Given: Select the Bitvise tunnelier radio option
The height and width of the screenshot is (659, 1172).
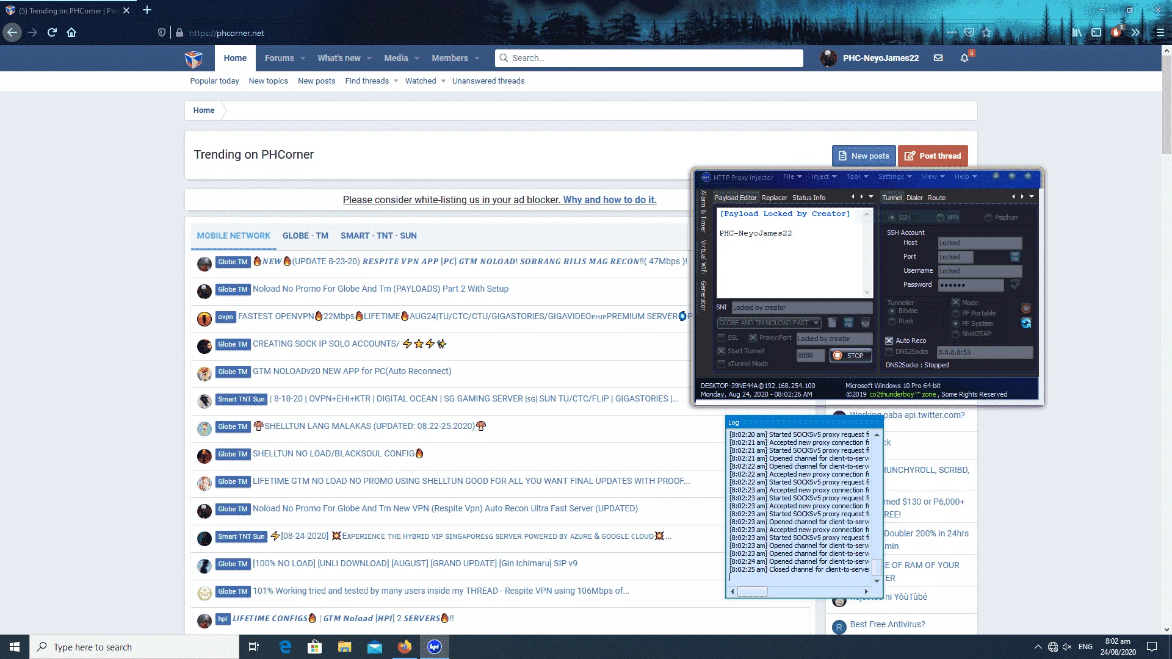Looking at the screenshot, I should click(892, 311).
